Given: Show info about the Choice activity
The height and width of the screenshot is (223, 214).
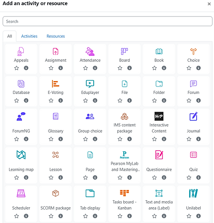Looking at the screenshot, I should pos(198,68).
